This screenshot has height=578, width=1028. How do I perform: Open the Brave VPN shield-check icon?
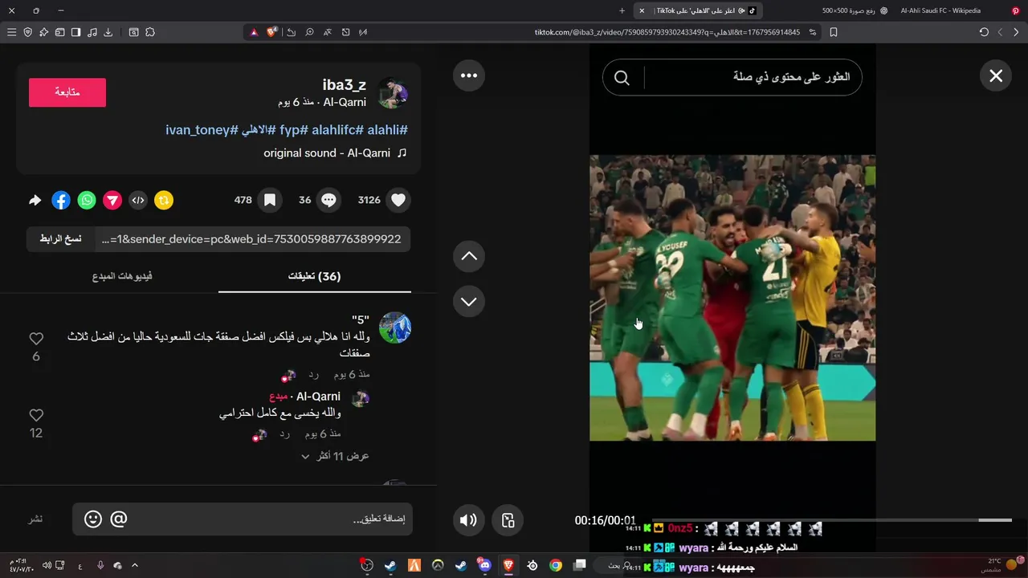point(28,32)
